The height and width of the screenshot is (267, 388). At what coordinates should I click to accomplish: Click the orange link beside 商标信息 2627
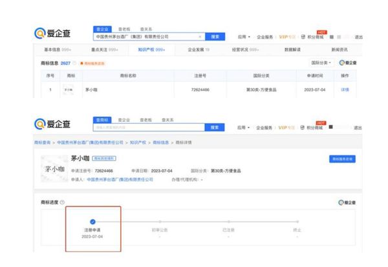point(92,63)
